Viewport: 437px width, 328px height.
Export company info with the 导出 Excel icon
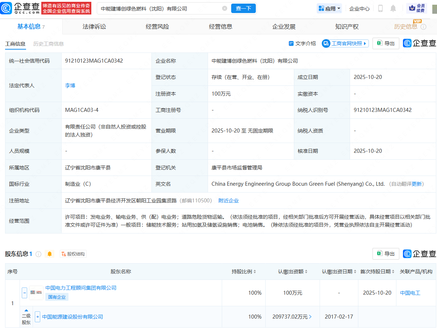tap(386, 43)
